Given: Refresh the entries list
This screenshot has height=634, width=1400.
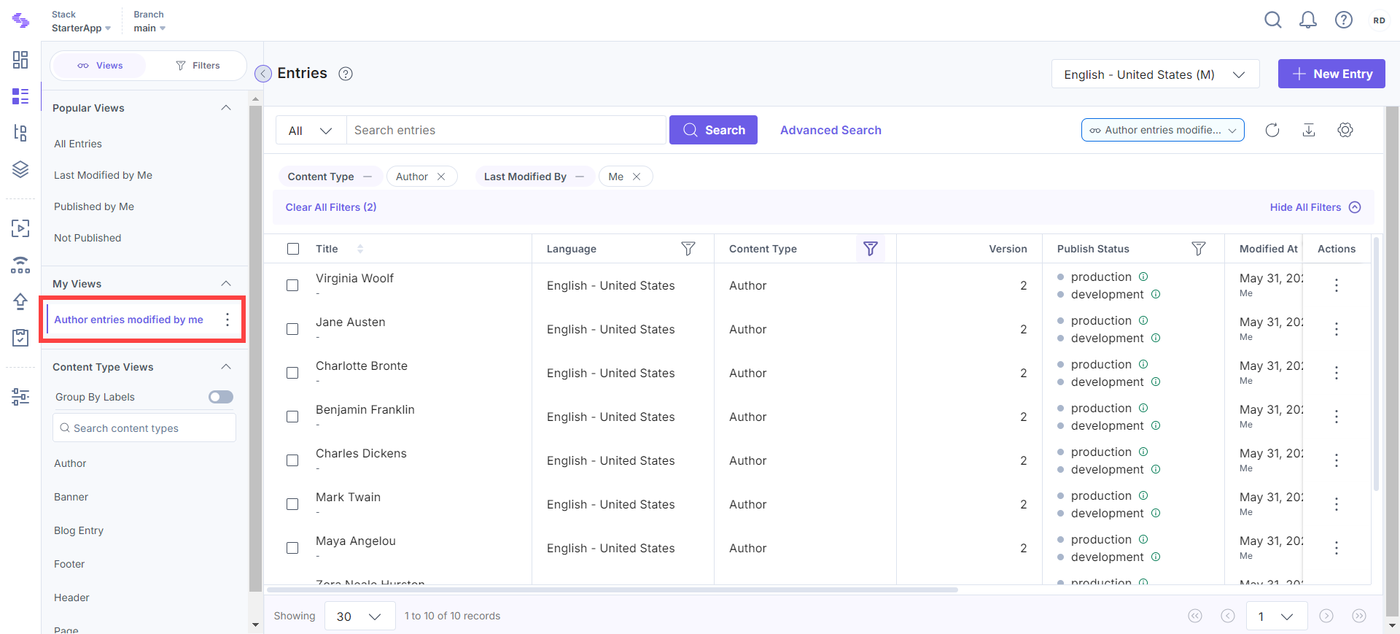Looking at the screenshot, I should (1272, 130).
